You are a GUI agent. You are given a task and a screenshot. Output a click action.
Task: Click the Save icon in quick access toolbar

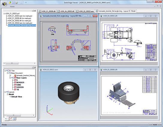(x=13, y=3)
